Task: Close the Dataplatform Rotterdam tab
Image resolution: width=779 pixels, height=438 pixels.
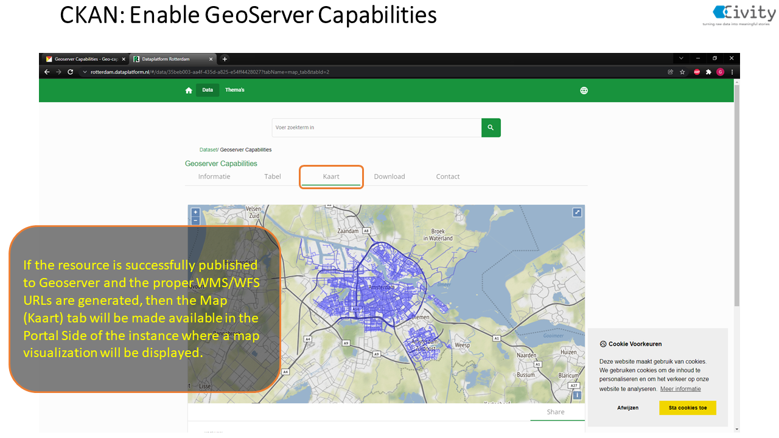Action: (x=211, y=59)
